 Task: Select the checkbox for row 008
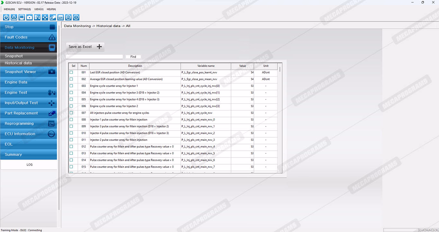[71, 120]
